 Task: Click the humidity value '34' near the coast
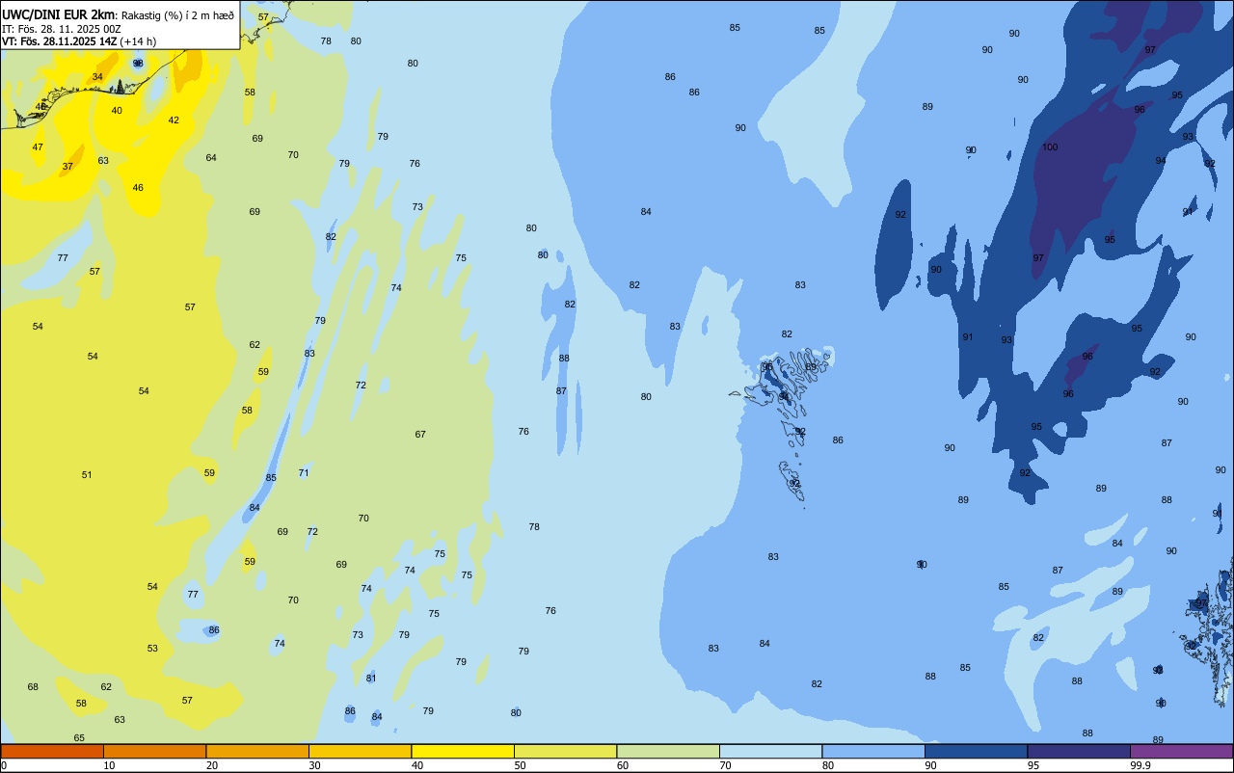(97, 77)
